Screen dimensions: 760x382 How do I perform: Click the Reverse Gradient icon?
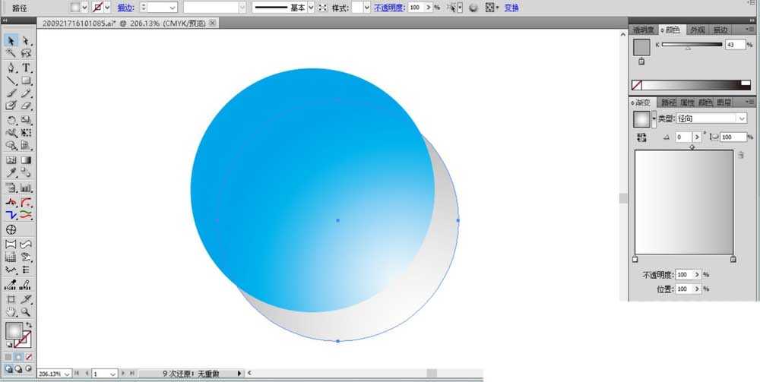coord(641,137)
